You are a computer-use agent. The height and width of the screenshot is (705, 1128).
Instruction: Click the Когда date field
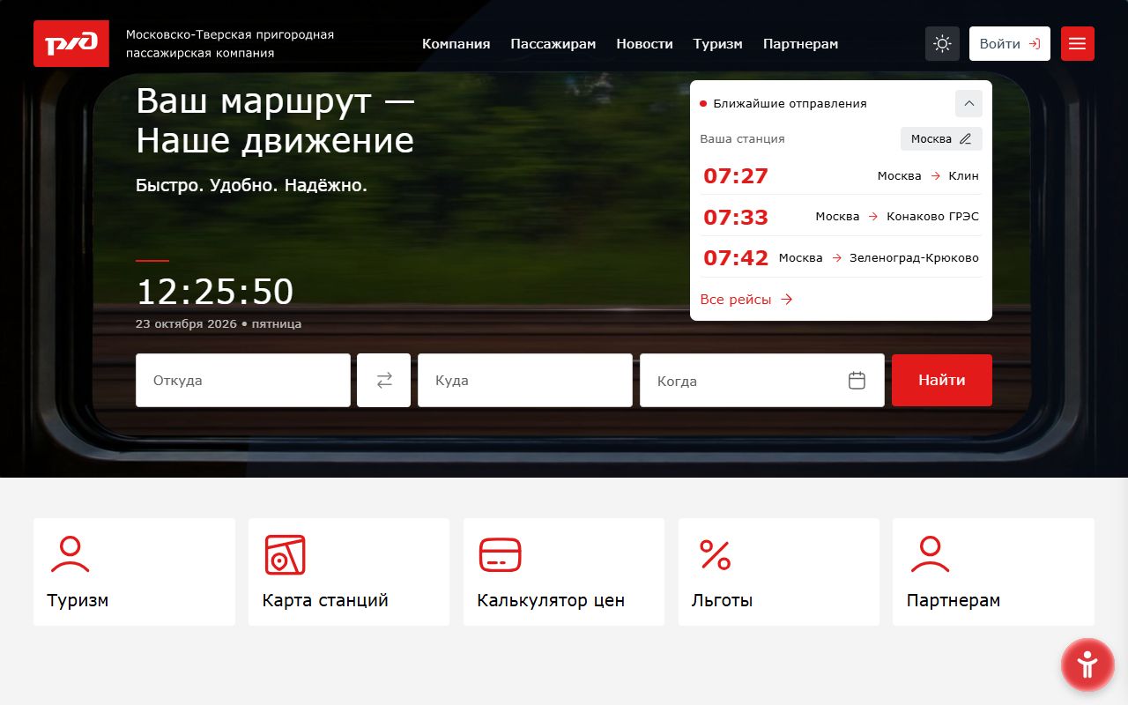pyautogui.click(x=762, y=381)
